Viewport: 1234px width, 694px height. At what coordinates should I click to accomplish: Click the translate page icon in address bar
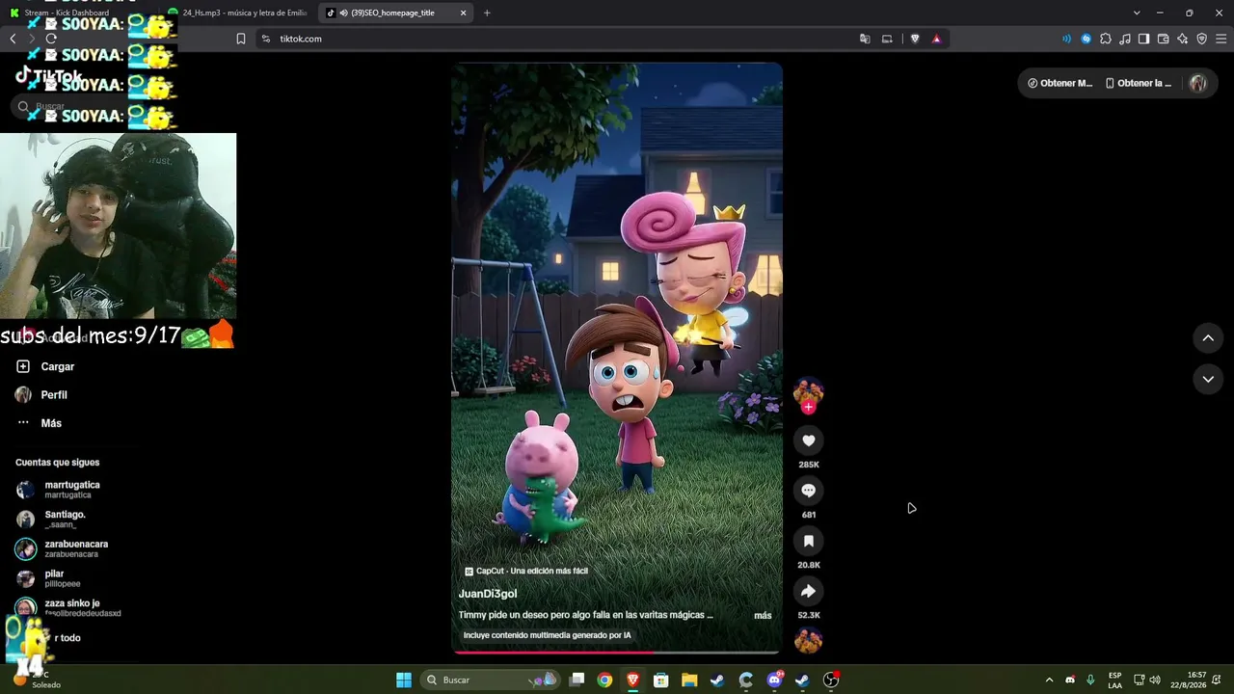[x=865, y=39]
